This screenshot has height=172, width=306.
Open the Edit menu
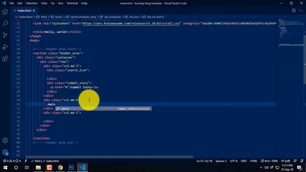[20, 3]
